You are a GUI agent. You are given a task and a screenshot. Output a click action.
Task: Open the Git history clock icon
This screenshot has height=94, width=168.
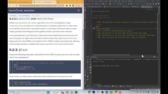point(148,4)
